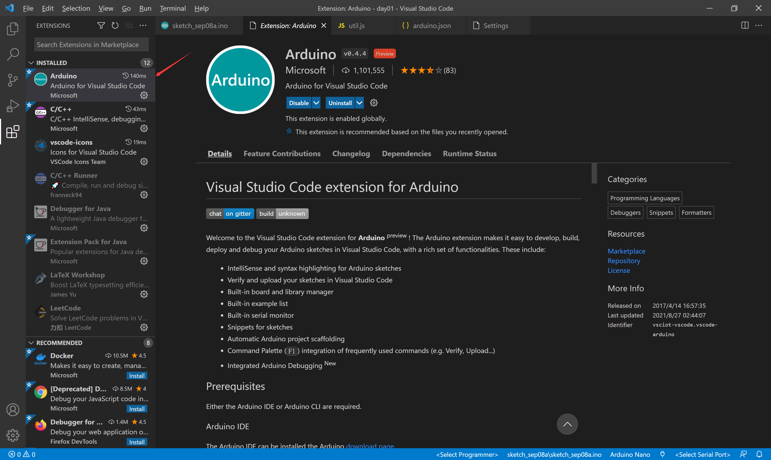Screen dimensions: 771x460
Task: Open the Source Control view
Action: click(x=13, y=80)
